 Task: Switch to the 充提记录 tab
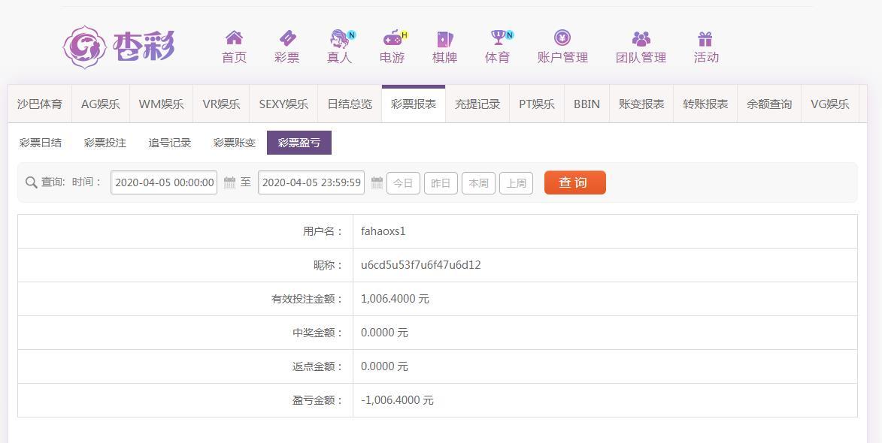[x=477, y=104]
